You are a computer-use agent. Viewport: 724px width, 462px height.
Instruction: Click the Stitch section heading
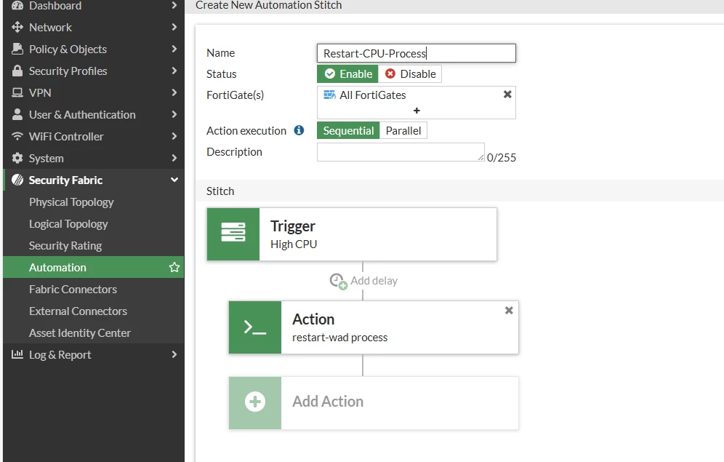pyautogui.click(x=220, y=191)
